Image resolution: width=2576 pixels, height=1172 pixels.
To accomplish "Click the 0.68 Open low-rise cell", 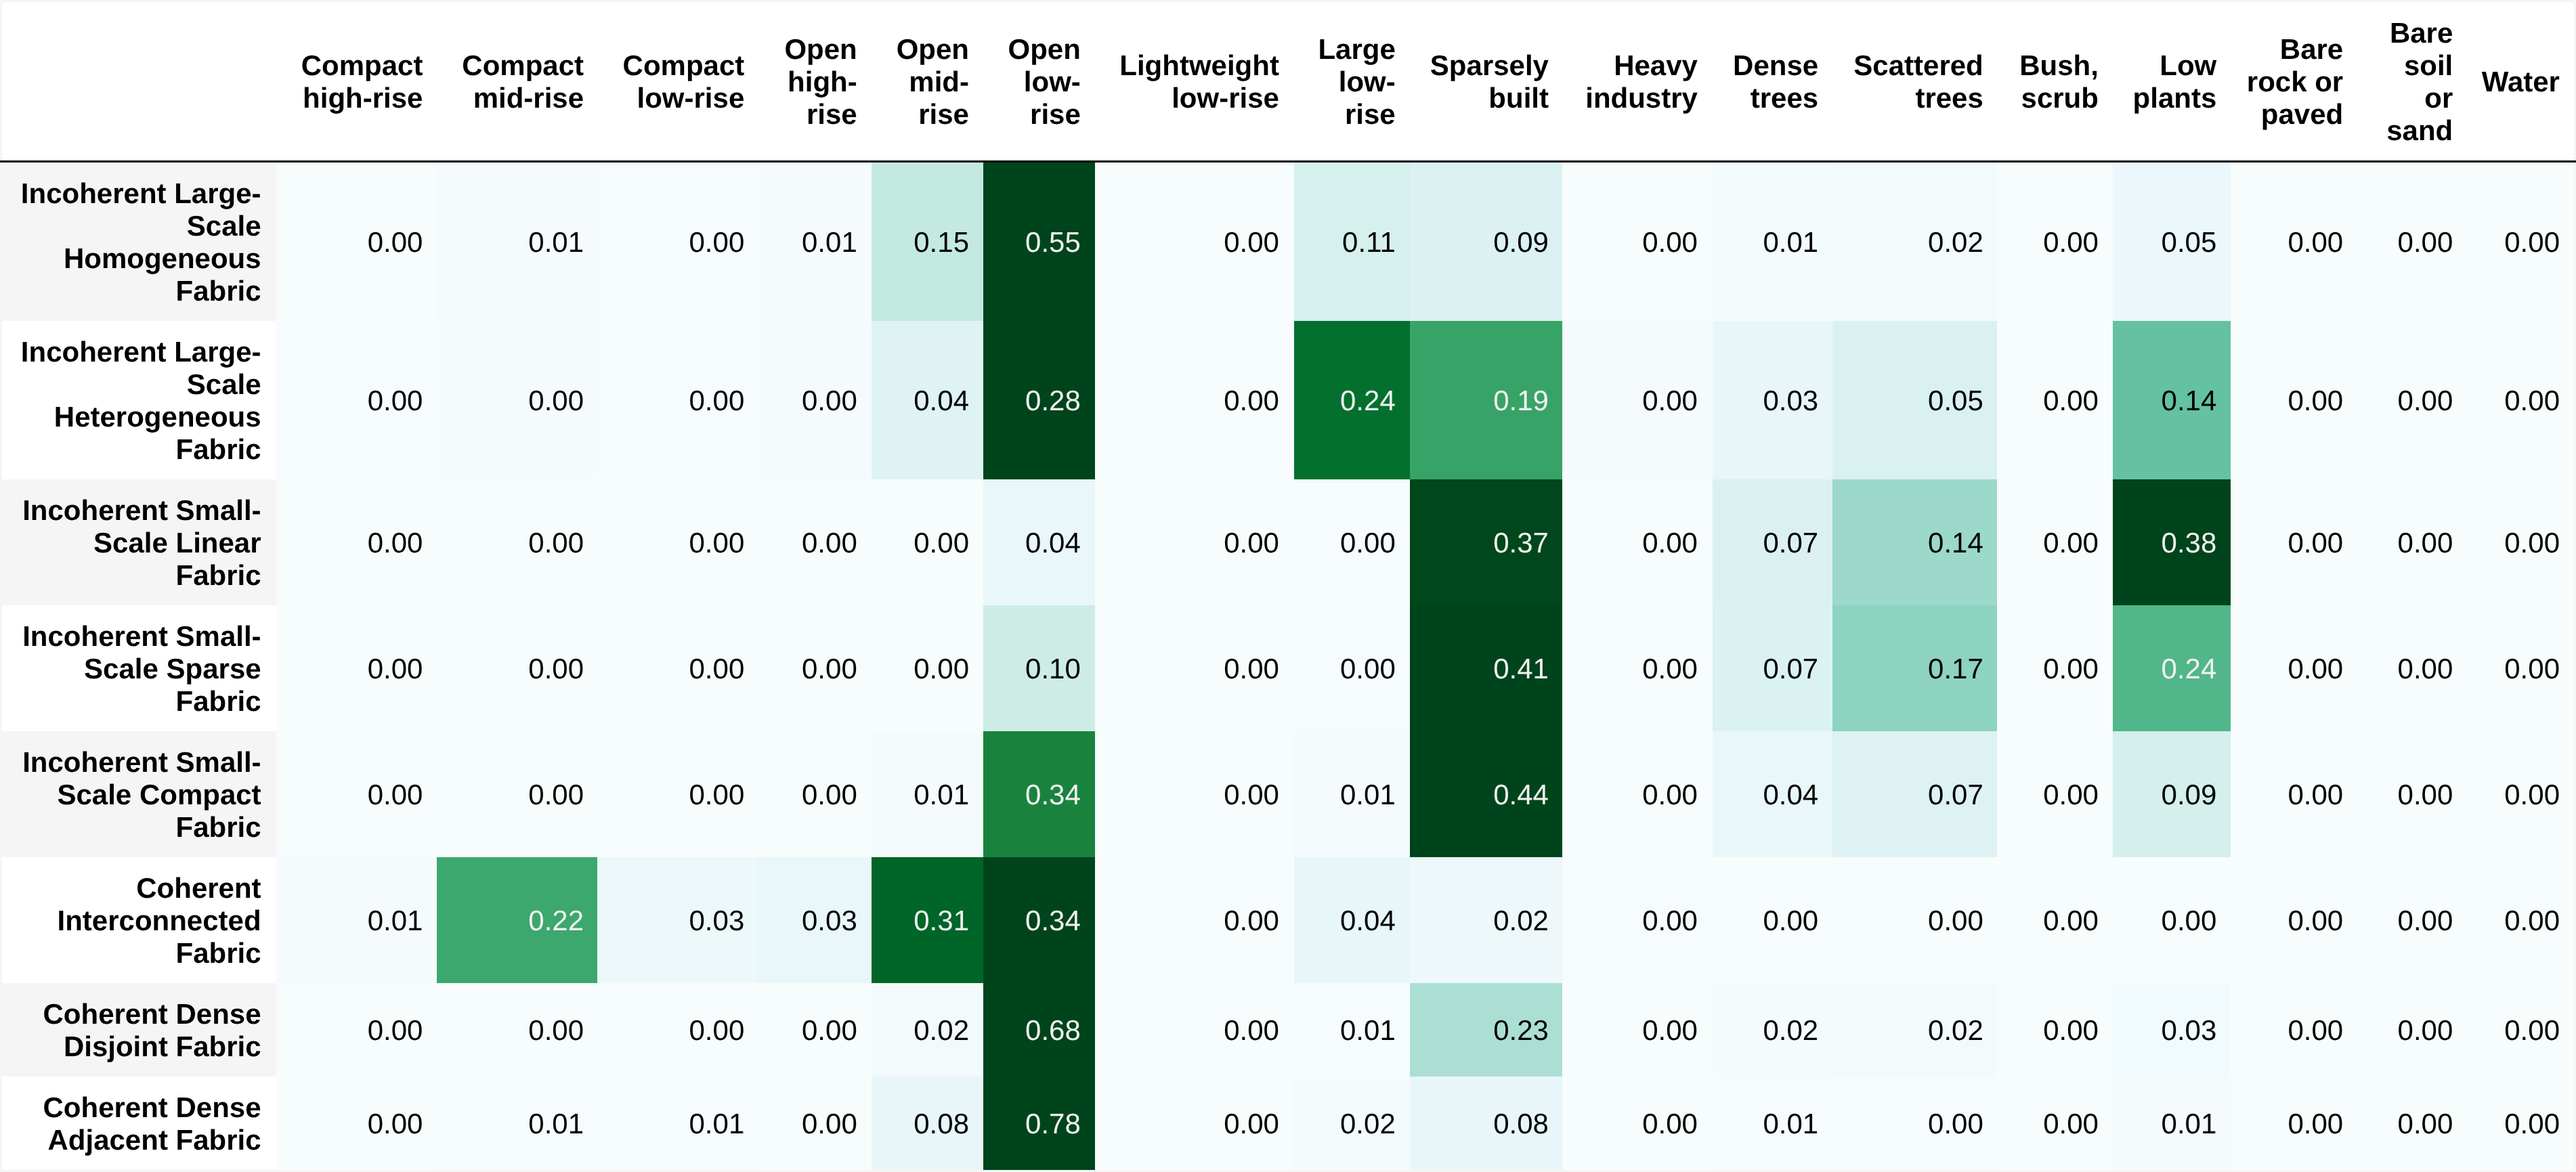I will 1040,1030.
